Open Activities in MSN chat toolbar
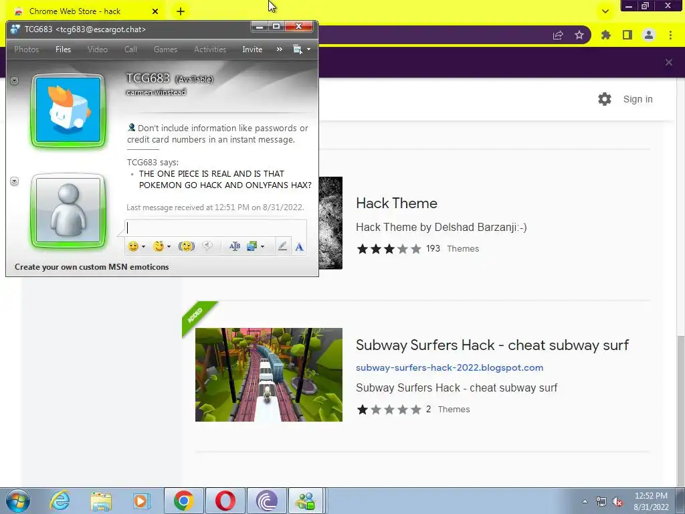The width and height of the screenshot is (685, 514). (x=210, y=50)
